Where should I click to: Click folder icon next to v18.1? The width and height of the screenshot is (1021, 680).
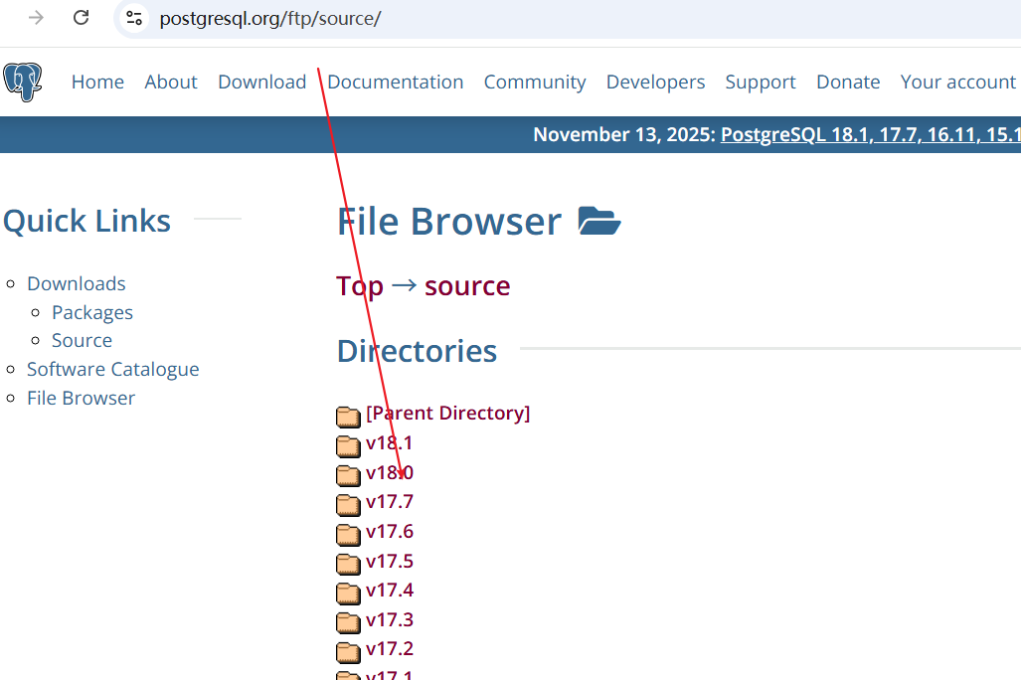point(348,446)
